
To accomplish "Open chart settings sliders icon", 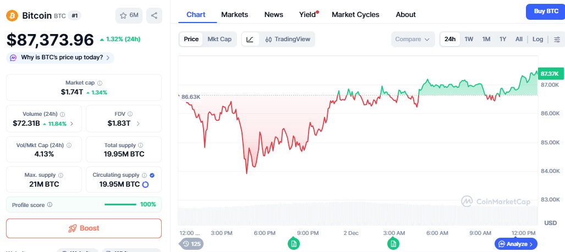I will tap(557, 39).
